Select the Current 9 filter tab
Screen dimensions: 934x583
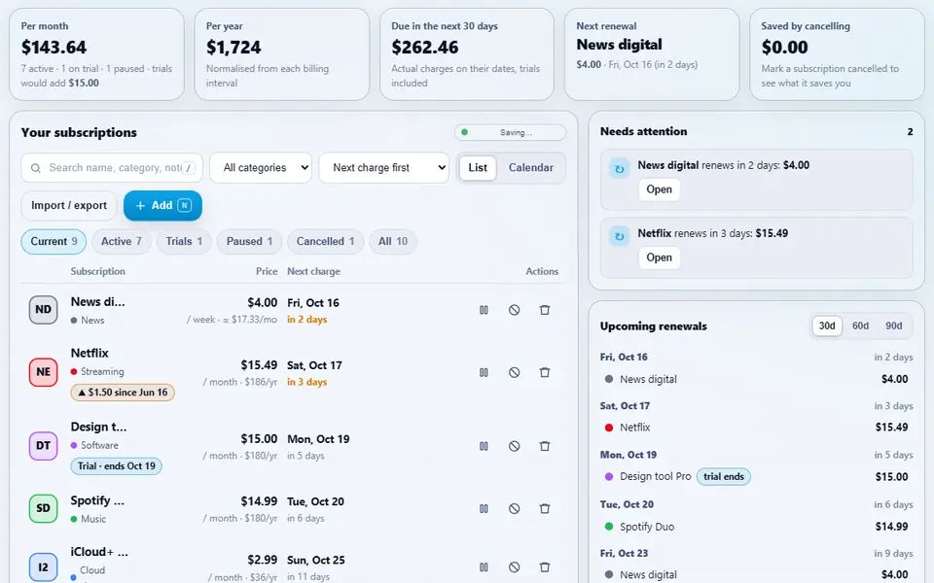(x=54, y=242)
